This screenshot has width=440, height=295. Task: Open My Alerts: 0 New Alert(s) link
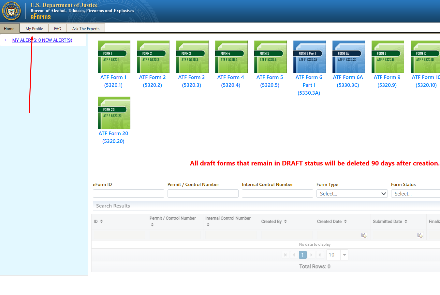click(42, 40)
